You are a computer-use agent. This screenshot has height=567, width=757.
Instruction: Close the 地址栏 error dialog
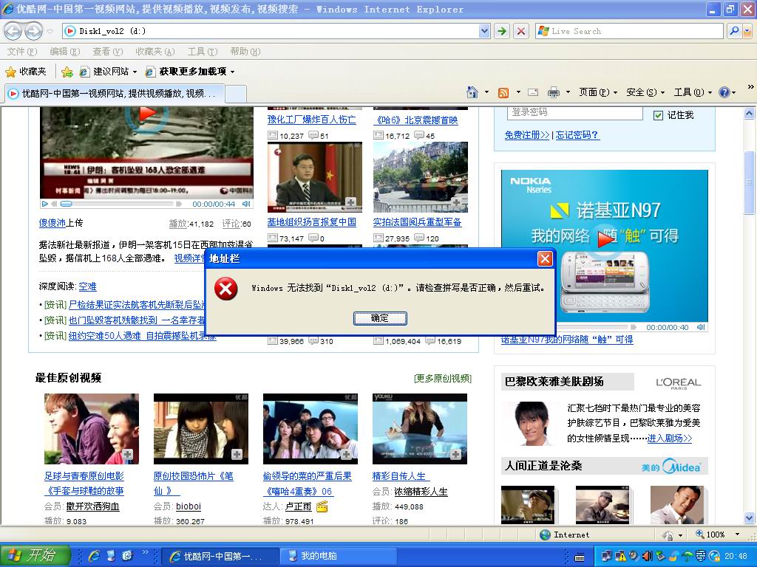(x=545, y=259)
